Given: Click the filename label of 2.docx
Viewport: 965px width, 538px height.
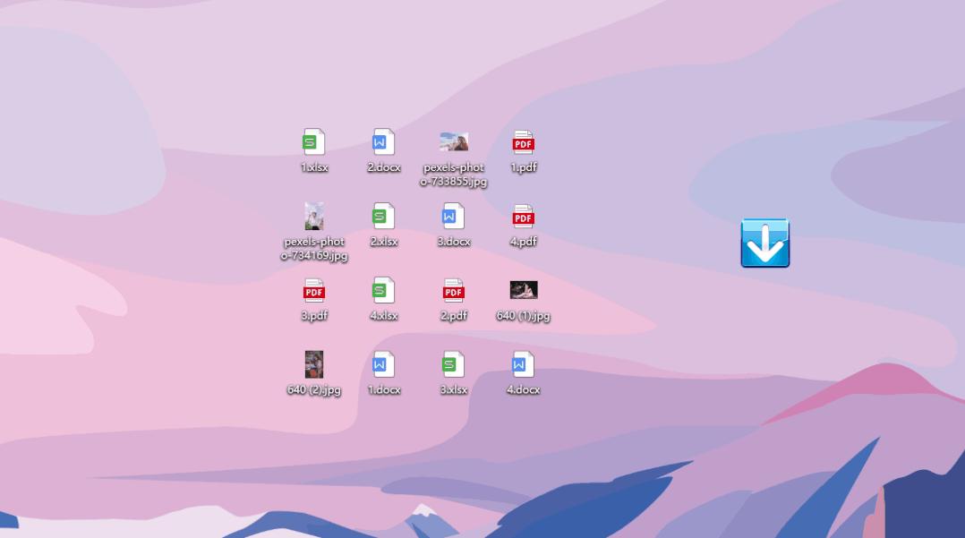Looking at the screenshot, I should (383, 167).
